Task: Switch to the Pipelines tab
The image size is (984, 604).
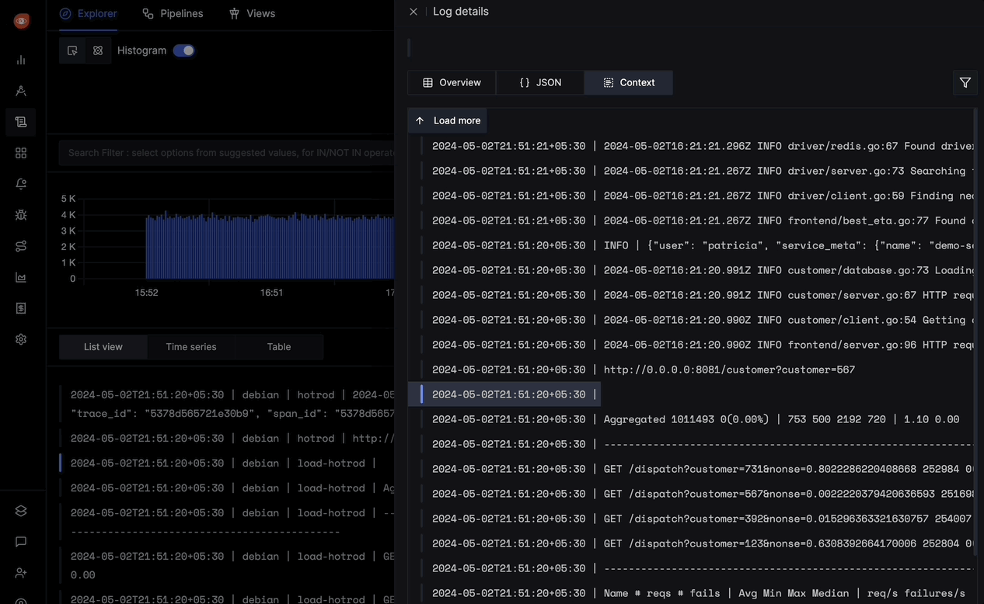Action: 173,13
